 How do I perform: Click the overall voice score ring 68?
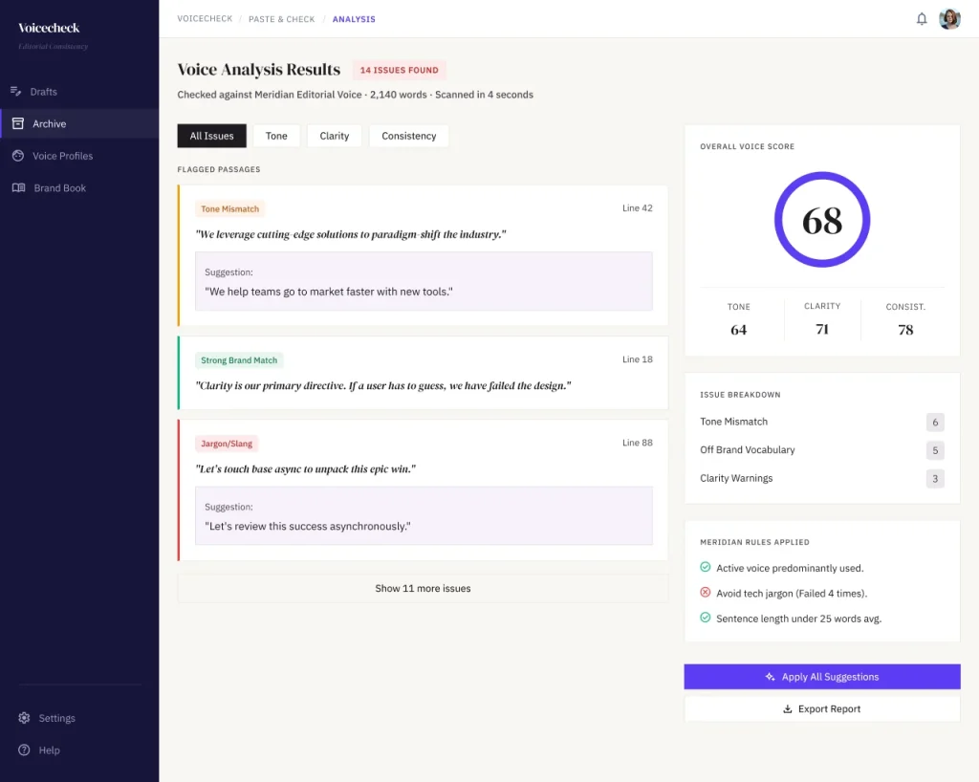coord(822,220)
